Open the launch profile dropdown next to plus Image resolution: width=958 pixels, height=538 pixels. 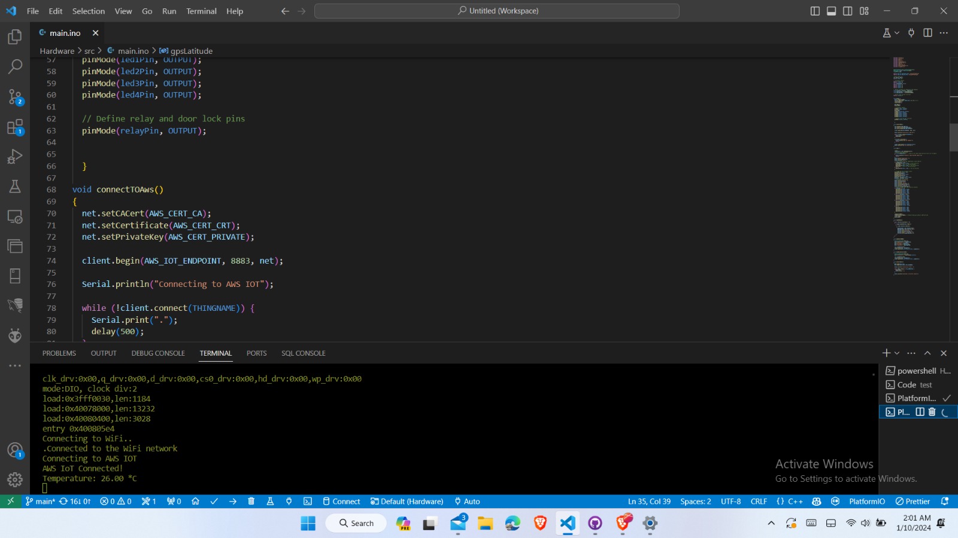click(897, 353)
